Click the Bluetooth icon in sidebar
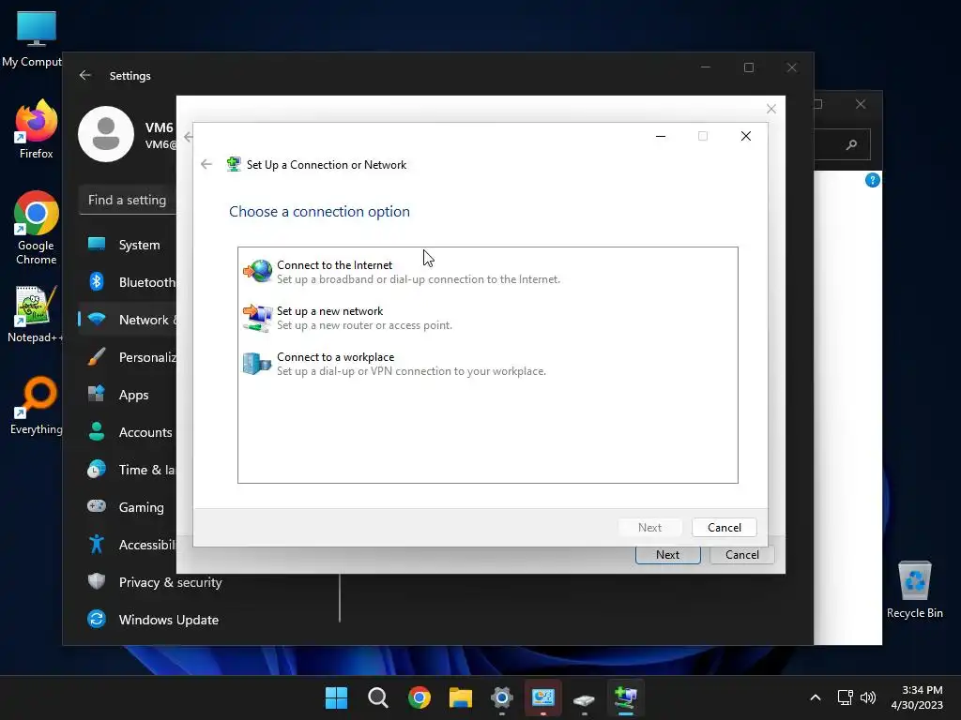Screen dimensions: 961x720 tap(97, 281)
